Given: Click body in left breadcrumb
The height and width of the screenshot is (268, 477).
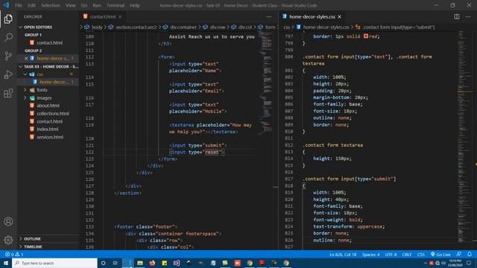Looking at the screenshot, I should pyautogui.click(x=97, y=27).
